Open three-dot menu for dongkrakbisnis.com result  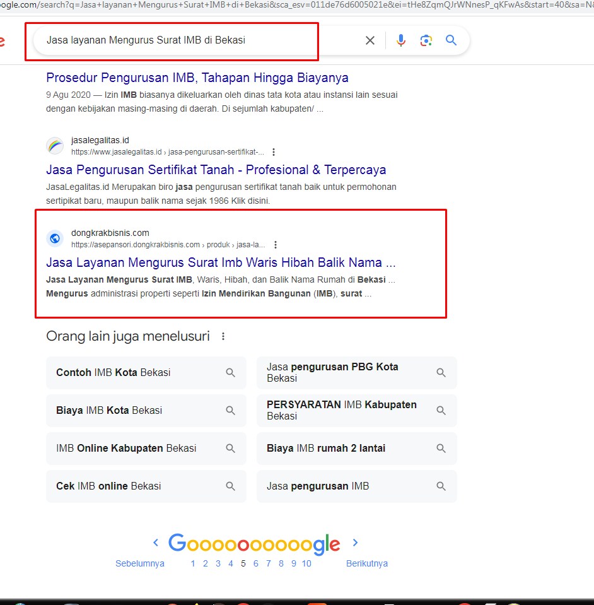(x=275, y=245)
